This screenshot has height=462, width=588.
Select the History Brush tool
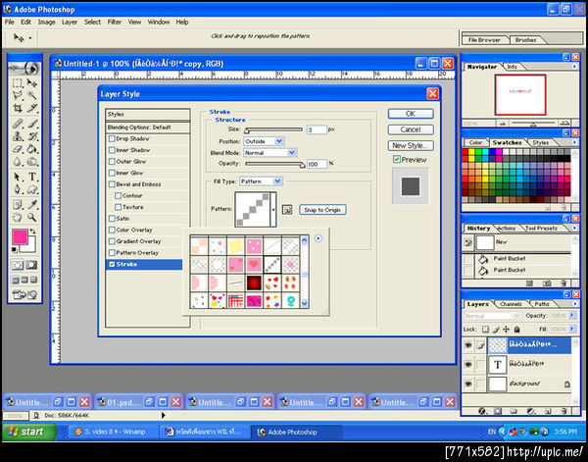(x=32, y=136)
